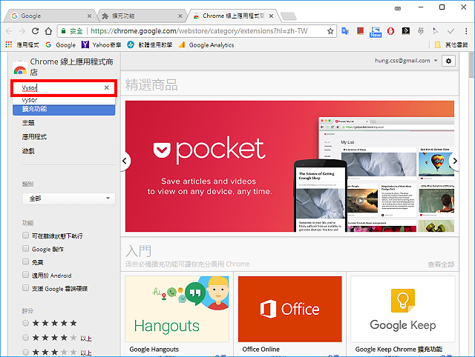Click the secure lock icon in address bar
Image resolution: width=475 pixels, height=357 pixels.
pyautogui.click(x=63, y=31)
